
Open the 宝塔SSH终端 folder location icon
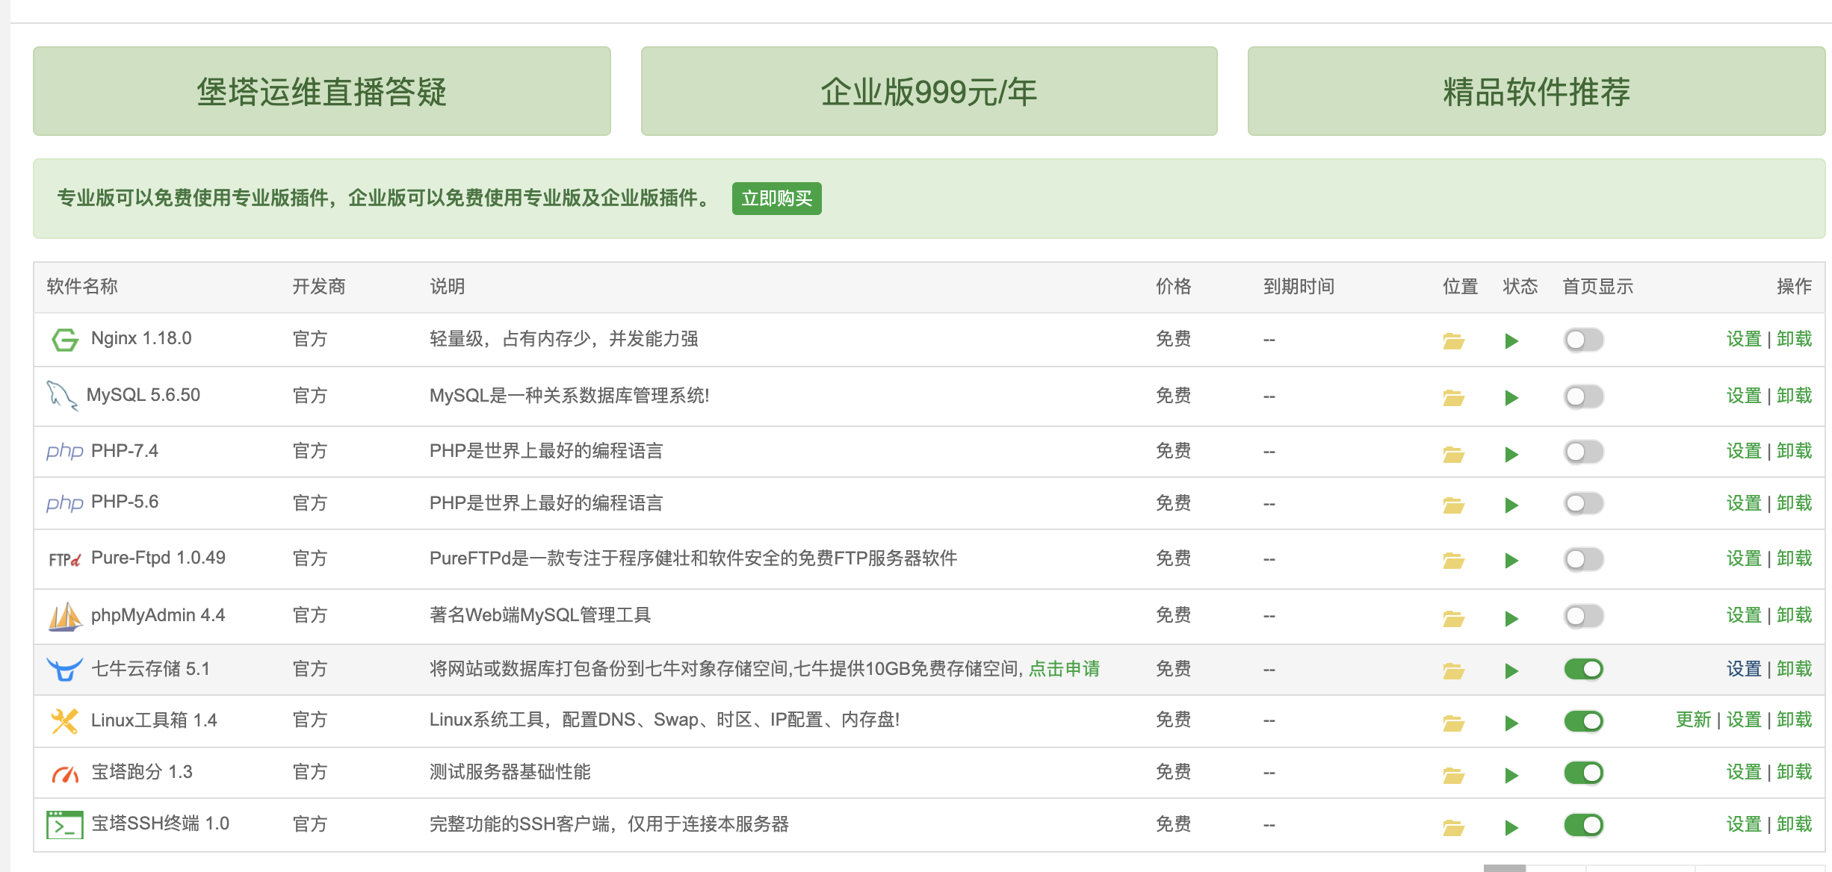click(1453, 827)
